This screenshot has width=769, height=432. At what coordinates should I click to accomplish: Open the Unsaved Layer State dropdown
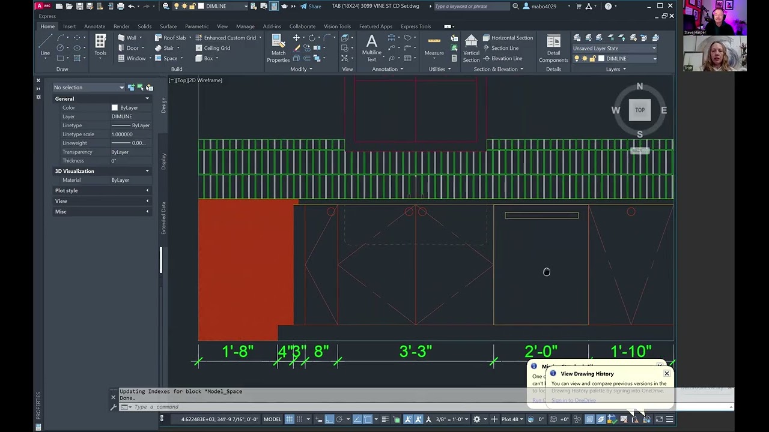point(614,48)
